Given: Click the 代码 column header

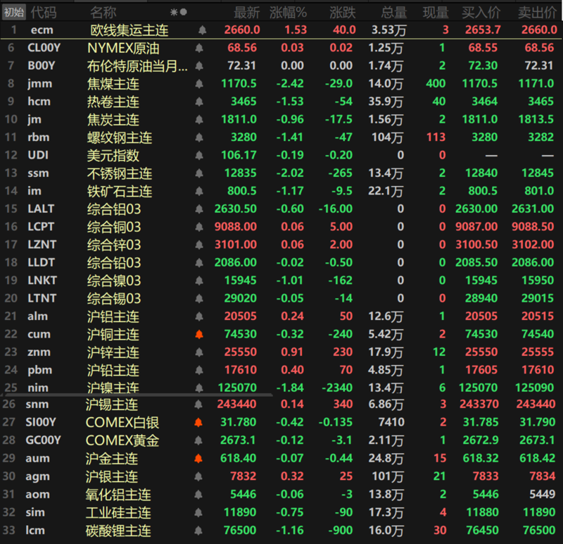Looking at the screenshot, I should [44, 13].
